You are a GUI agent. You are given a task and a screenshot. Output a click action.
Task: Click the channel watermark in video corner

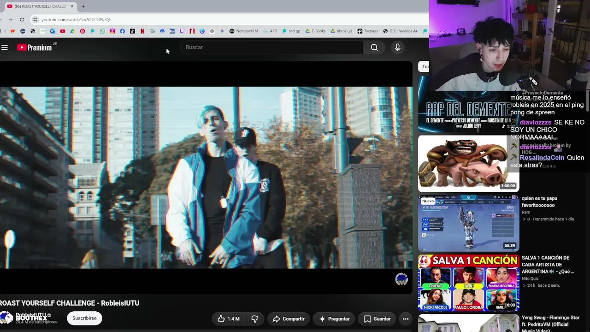[x=401, y=279]
